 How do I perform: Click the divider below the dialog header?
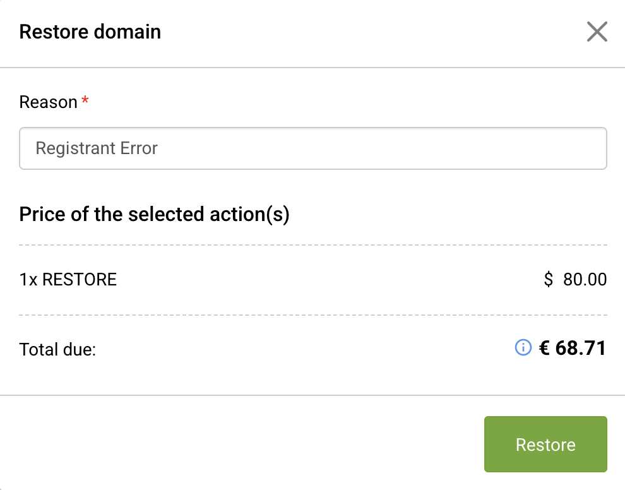pyautogui.click(x=312, y=67)
